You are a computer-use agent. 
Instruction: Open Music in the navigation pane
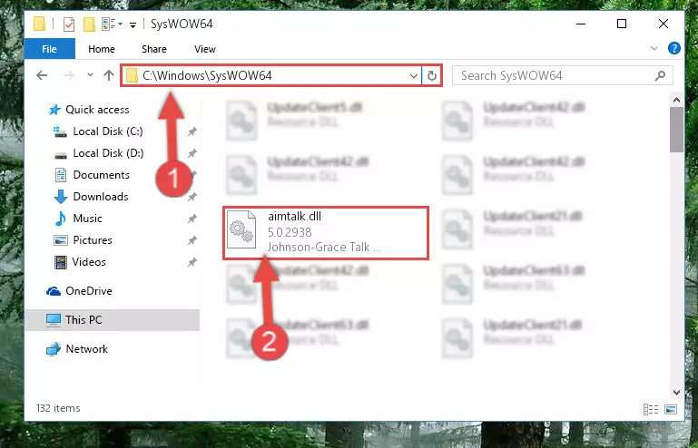click(x=78, y=219)
